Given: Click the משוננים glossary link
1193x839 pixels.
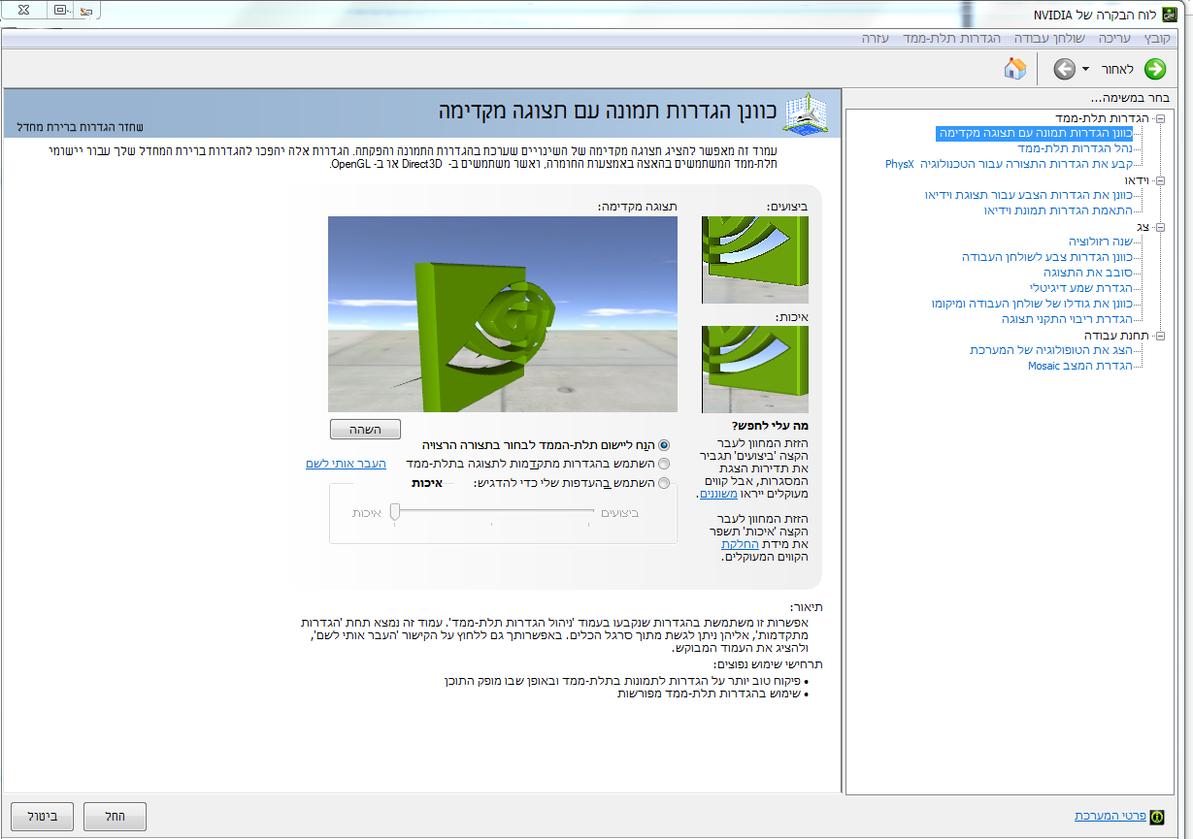Looking at the screenshot, I should click(719, 494).
